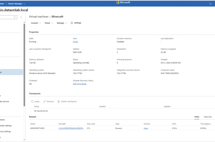Sort checkpoints by Created column
Viewport: 215px width, 142px height.
102,106
